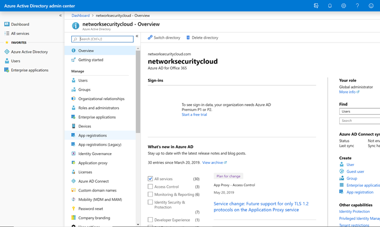380x227 pixels.
Task: Click the All services list icon
Action: point(7,33)
